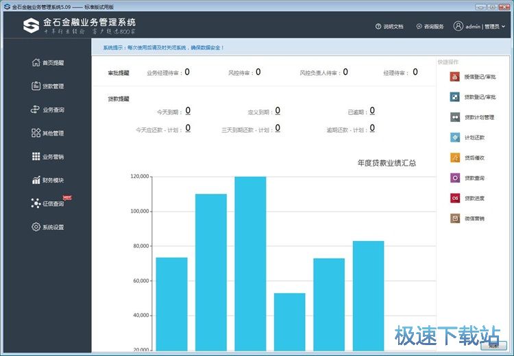This screenshot has height=356, width=514.
Task: Open the 已逾期 overdue count link
Action: click(372, 111)
